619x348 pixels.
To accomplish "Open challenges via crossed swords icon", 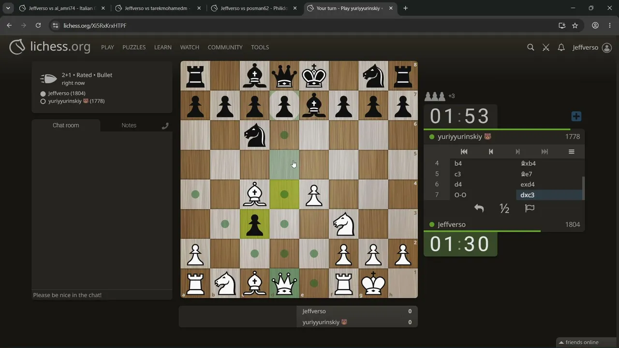I will [546, 47].
